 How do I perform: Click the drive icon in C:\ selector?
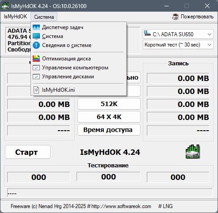click(147, 34)
